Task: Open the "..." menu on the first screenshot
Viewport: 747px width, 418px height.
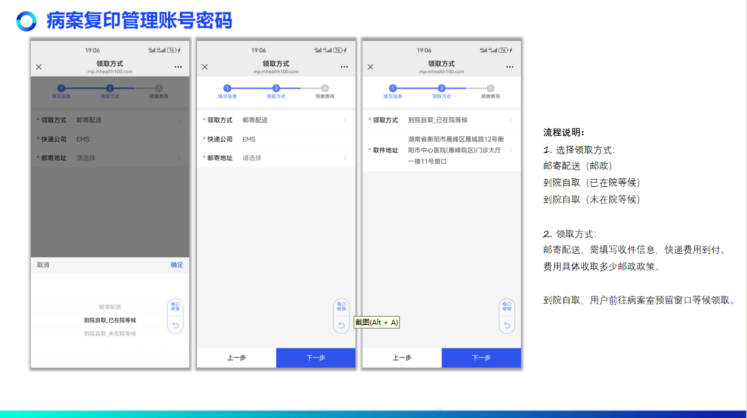Action: pyautogui.click(x=179, y=67)
